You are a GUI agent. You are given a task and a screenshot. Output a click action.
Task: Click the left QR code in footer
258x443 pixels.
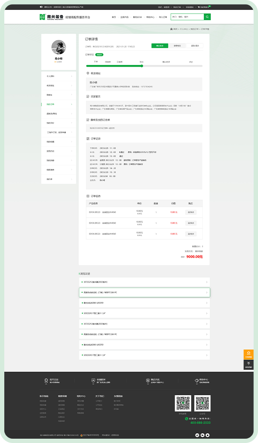[x=182, y=403]
